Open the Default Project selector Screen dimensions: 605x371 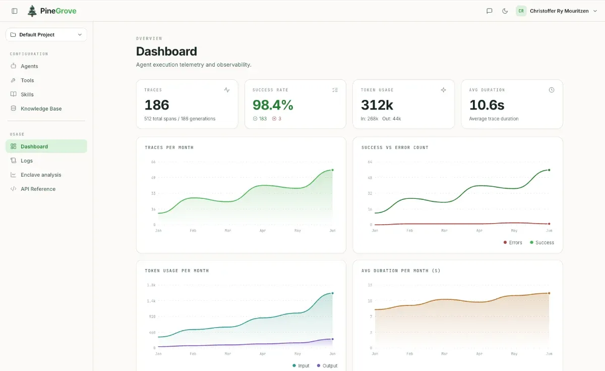click(46, 34)
